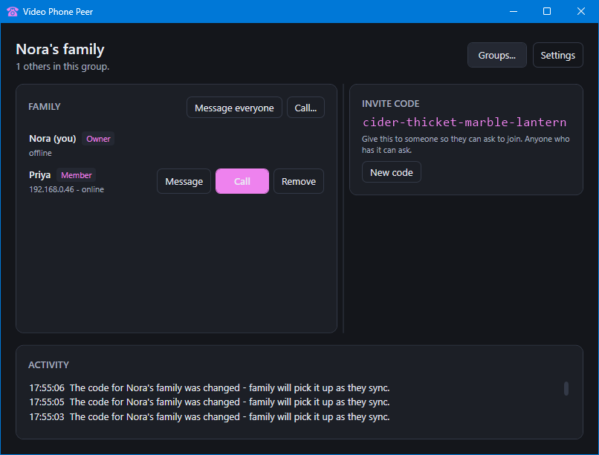Click the '1 others in this group.' text
599x455 pixels.
[62, 66]
